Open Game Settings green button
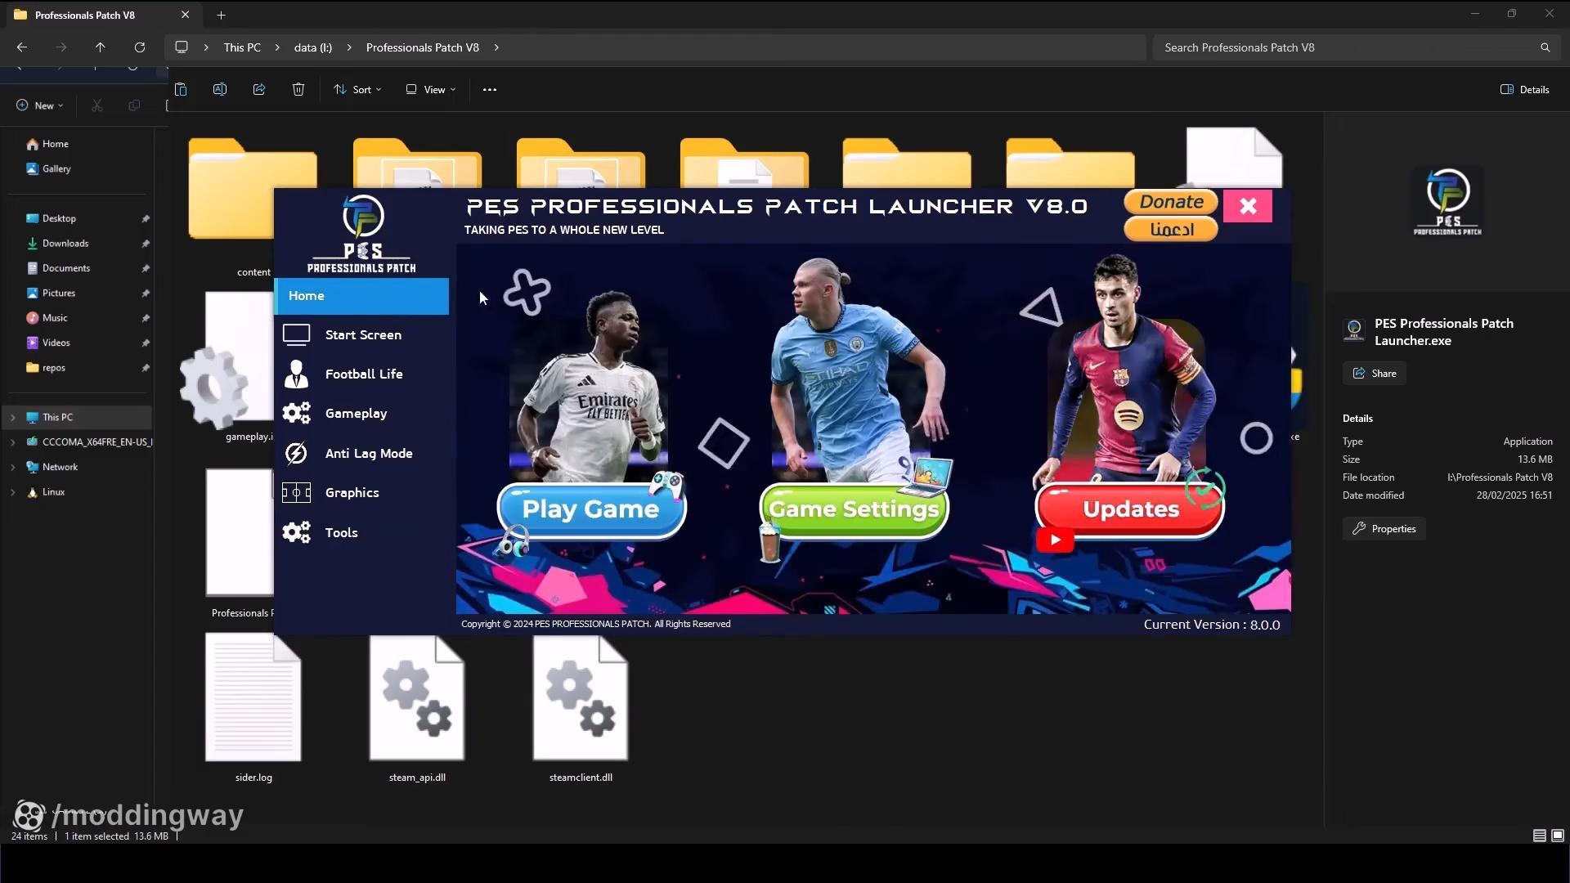Image resolution: width=1570 pixels, height=883 pixels. pos(854,509)
